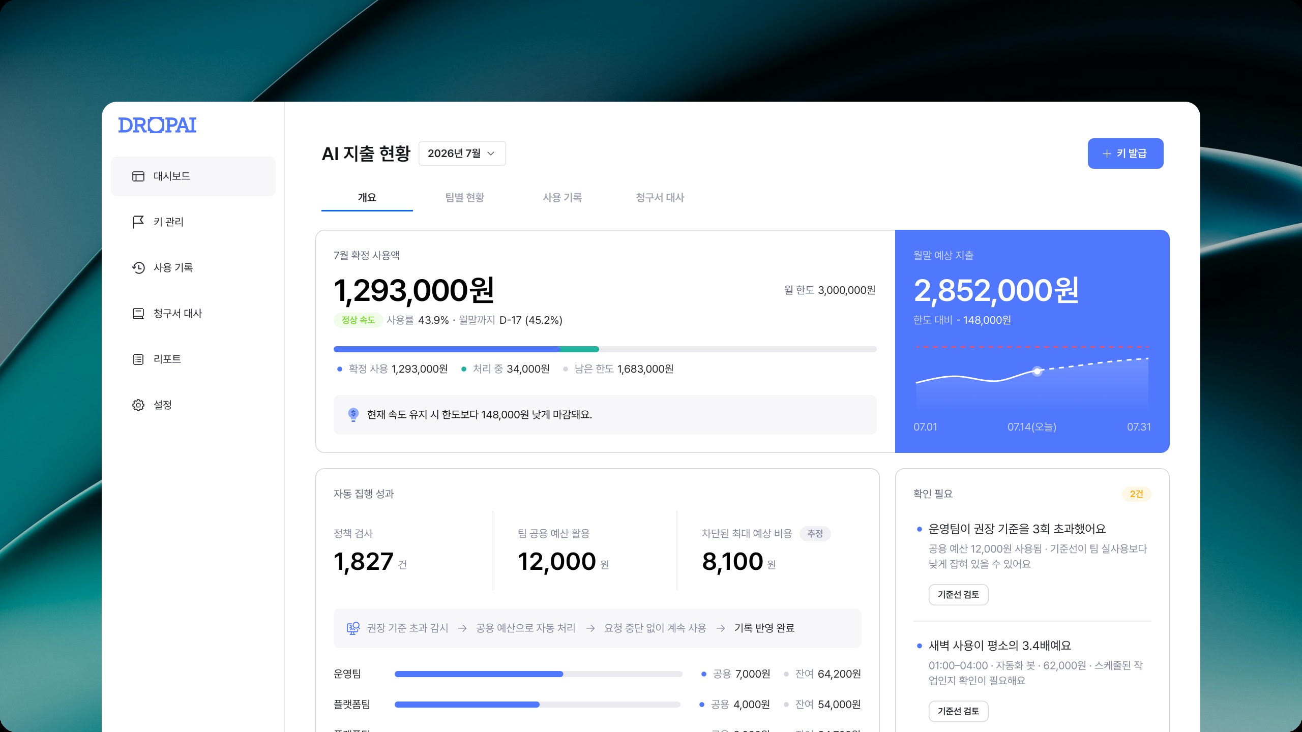1302x732 pixels.
Task: Click the plus icon in 키 발급 button
Action: 1107,154
